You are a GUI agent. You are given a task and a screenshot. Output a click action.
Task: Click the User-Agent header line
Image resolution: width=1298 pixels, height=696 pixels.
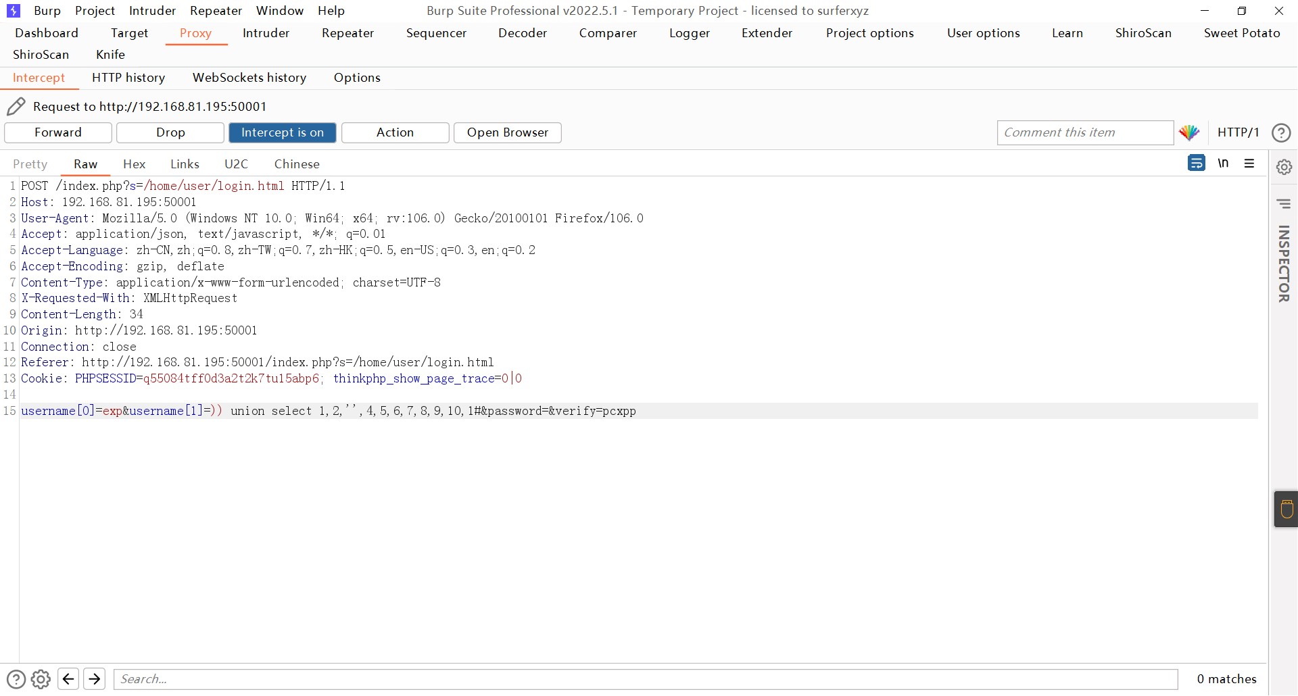pyautogui.click(x=332, y=218)
